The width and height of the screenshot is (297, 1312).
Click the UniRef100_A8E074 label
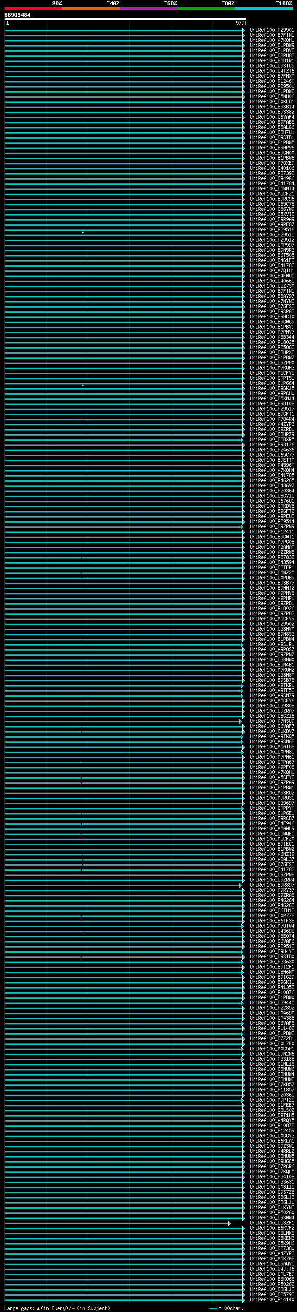(271, 936)
